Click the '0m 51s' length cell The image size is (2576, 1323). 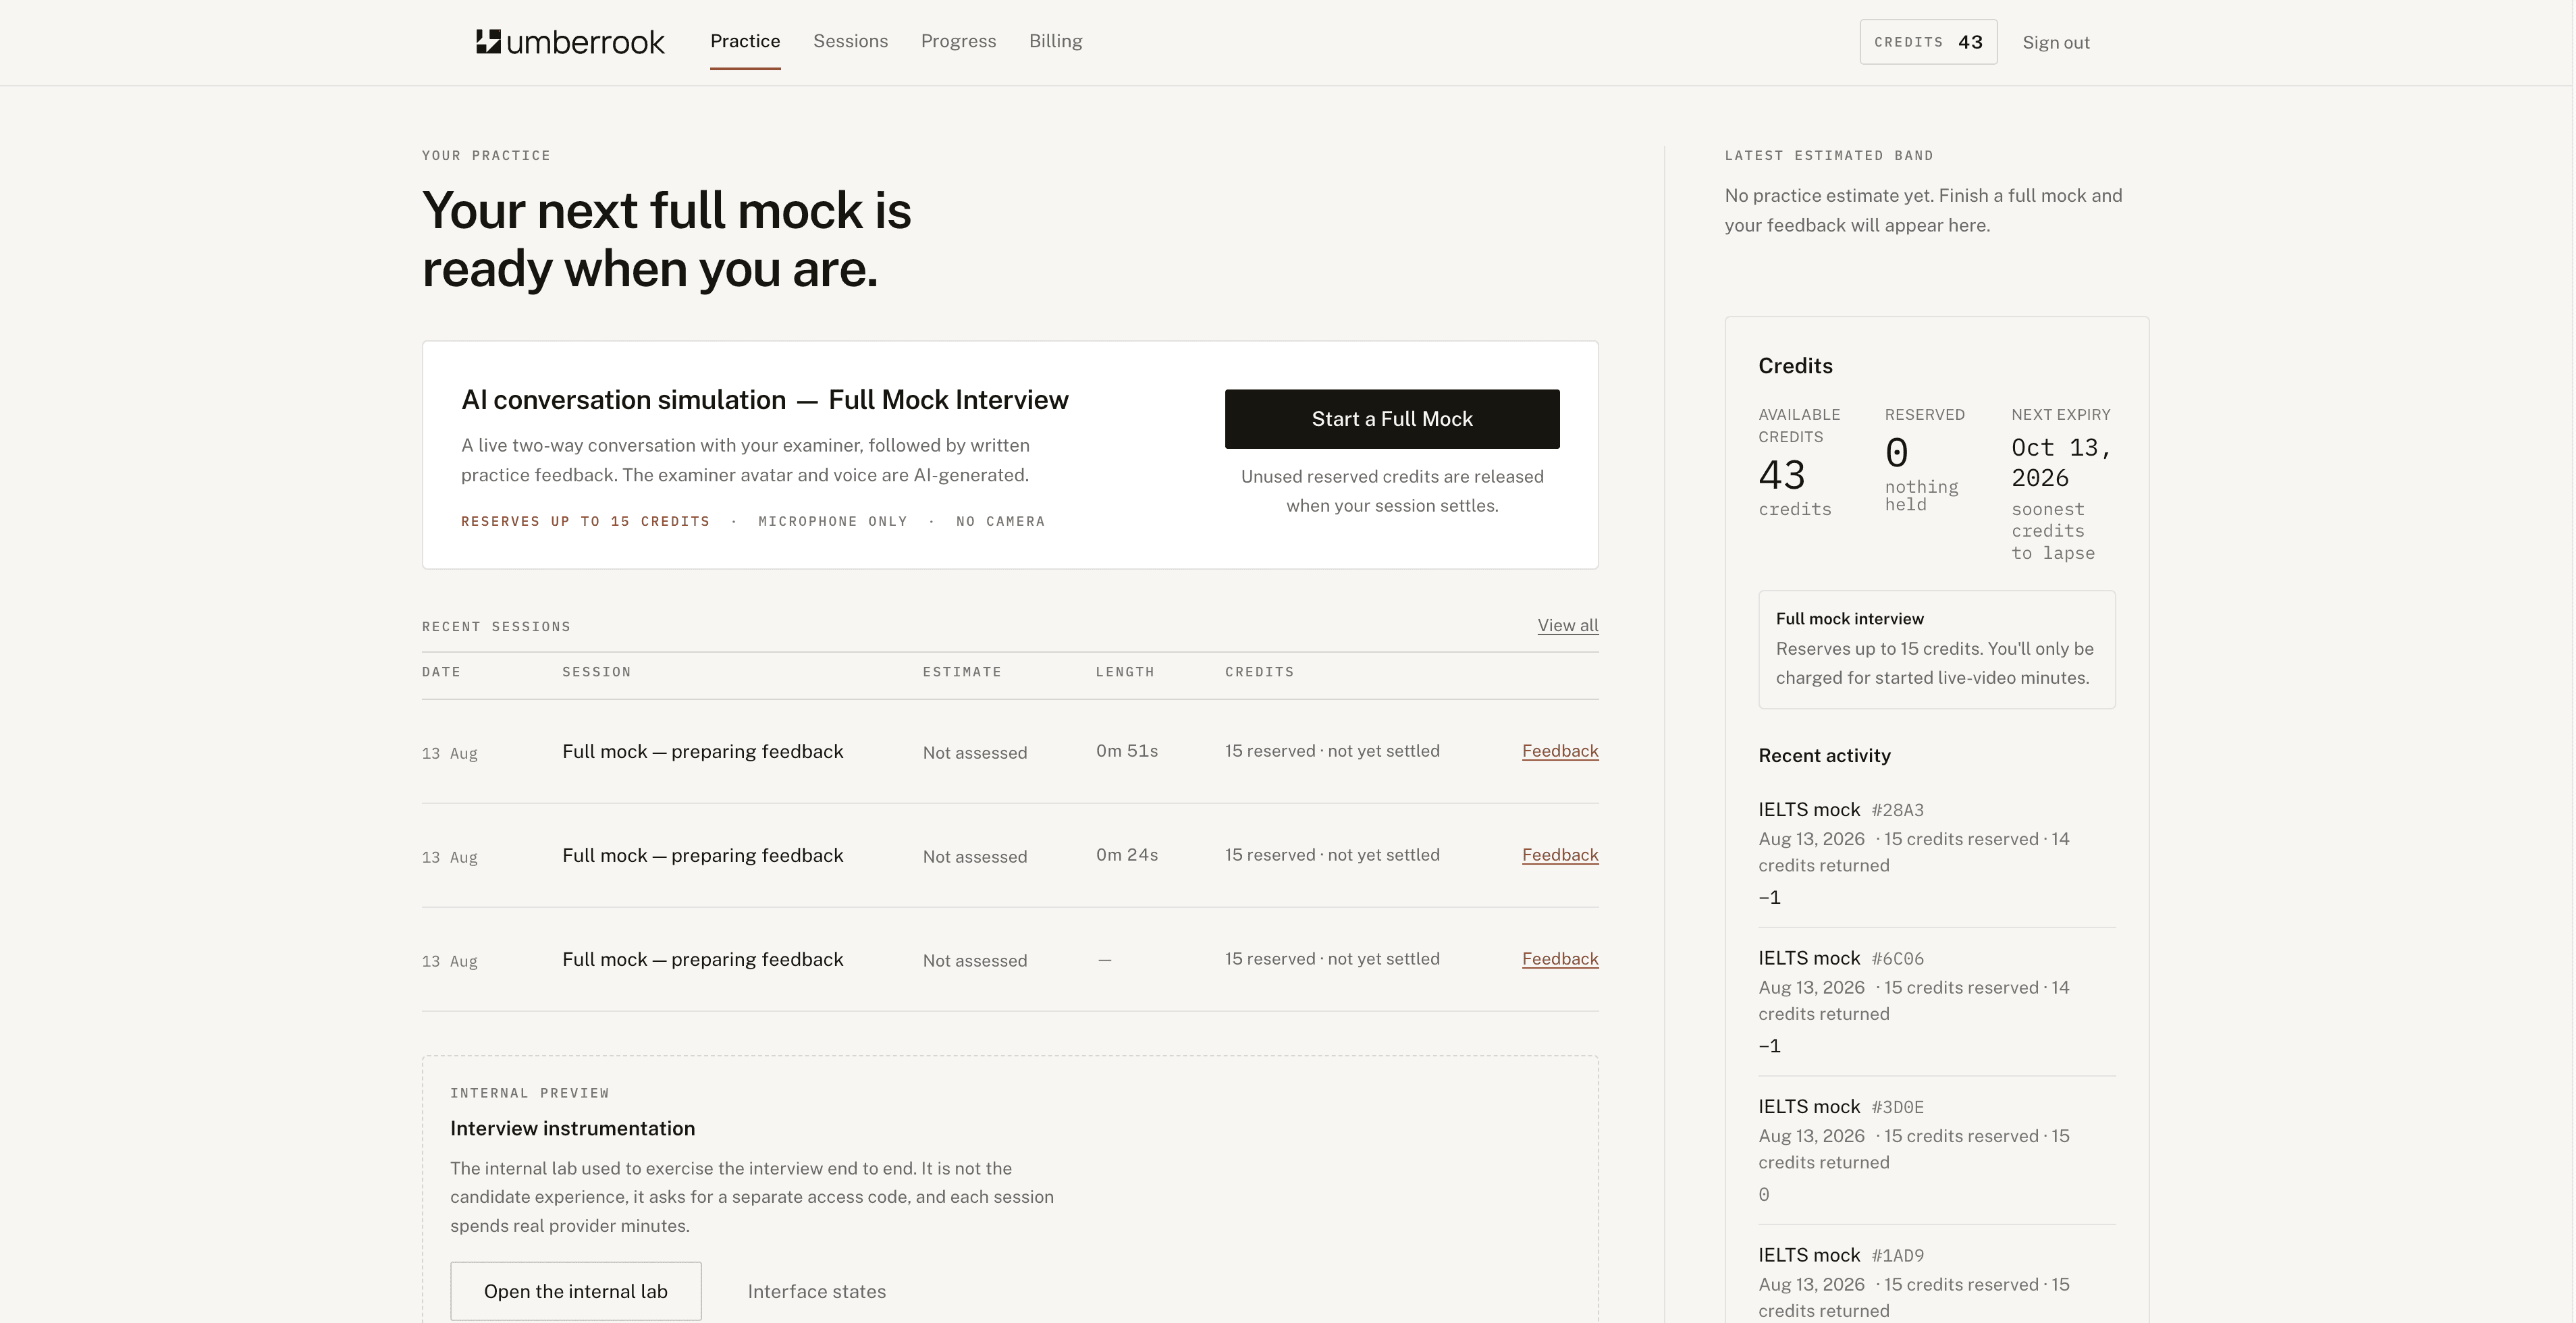pos(1126,751)
